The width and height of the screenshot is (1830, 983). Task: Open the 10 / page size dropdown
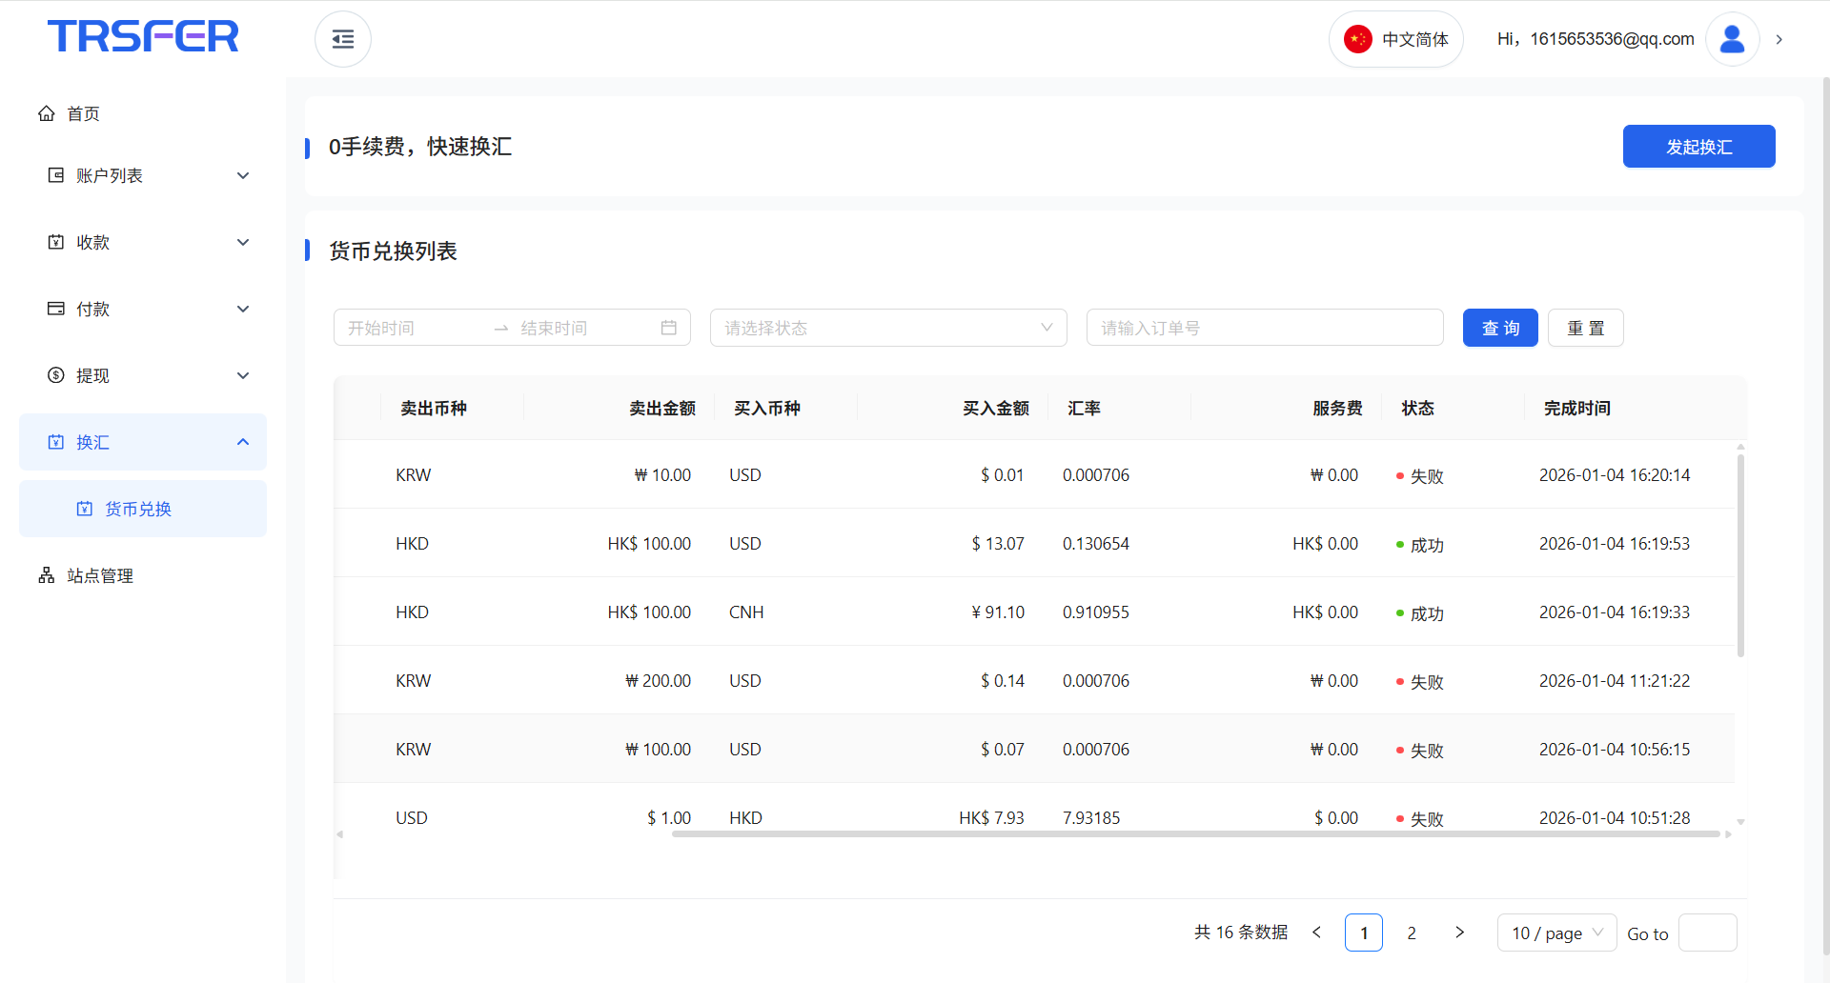click(1556, 933)
